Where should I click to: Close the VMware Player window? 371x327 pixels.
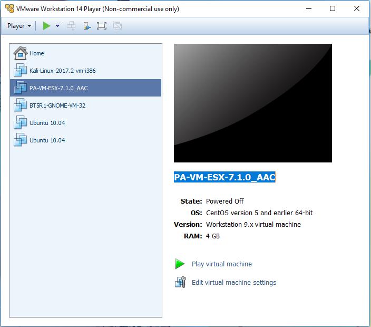pos(357,9)
